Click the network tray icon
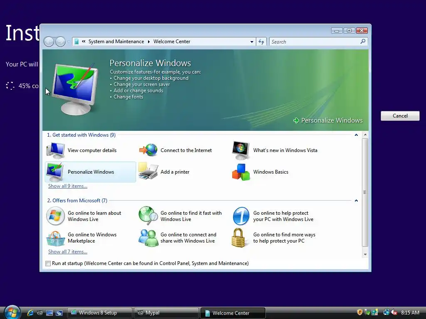426x319 pixels. coord(386,312)
